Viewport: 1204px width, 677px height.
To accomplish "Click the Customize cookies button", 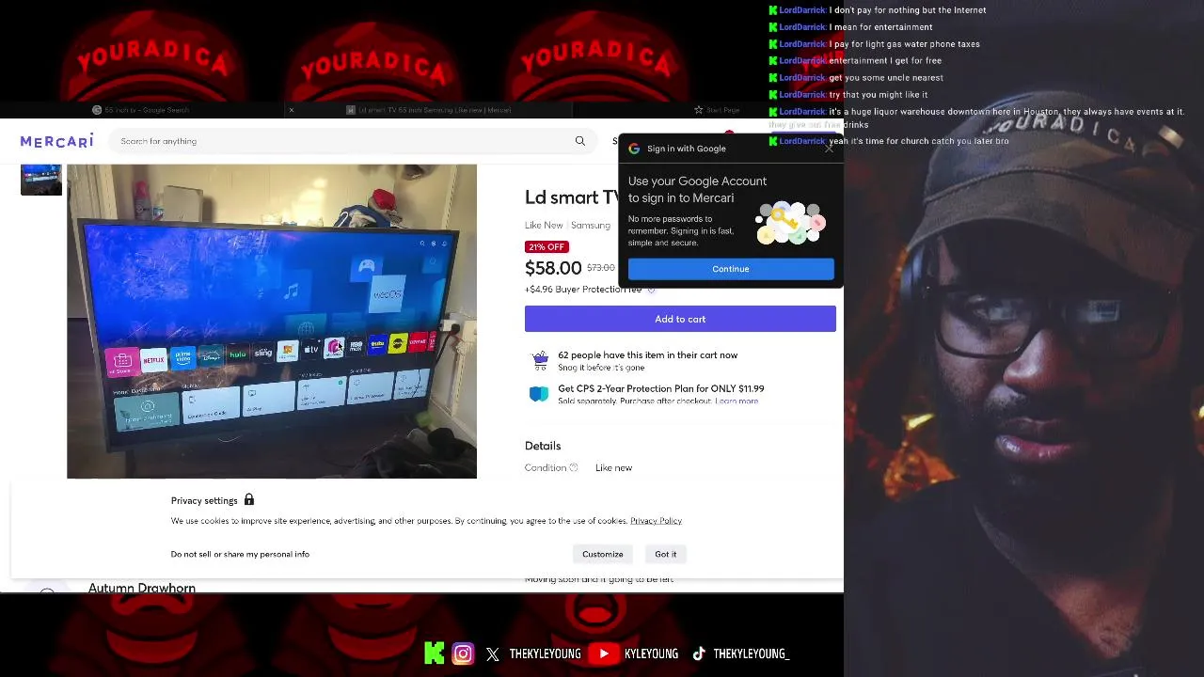I will coord(603,554).
